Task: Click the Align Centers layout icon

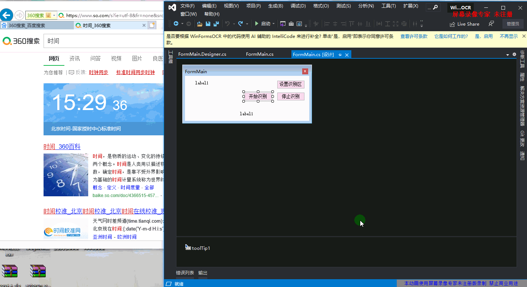Action: pyautogui.click(x=335, y=24)
